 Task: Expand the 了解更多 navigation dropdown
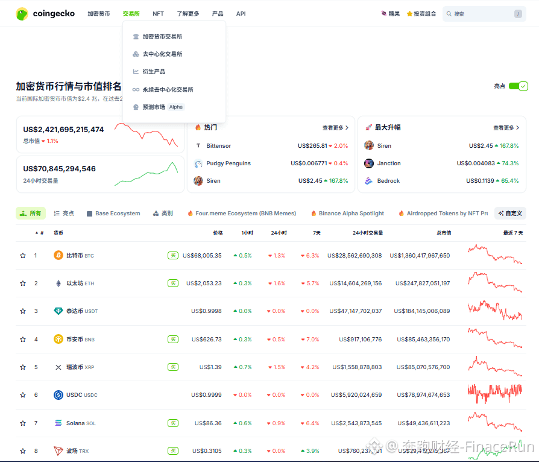(x=188, y=13)
